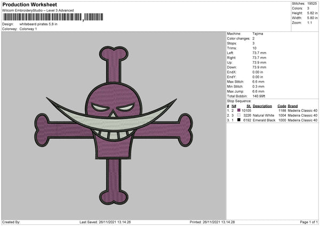Click the Natural White thread swatch

point(239,115)
